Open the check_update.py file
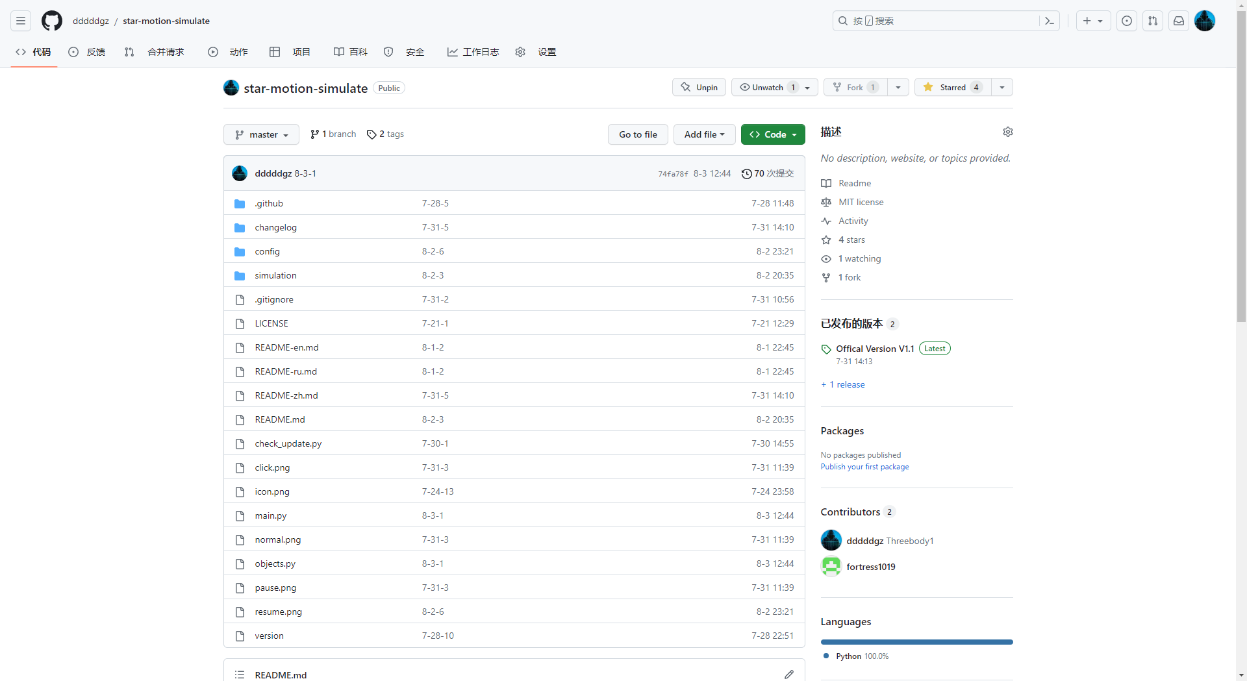This screenshot has width=1247, height=681. (x=288, y=443)
